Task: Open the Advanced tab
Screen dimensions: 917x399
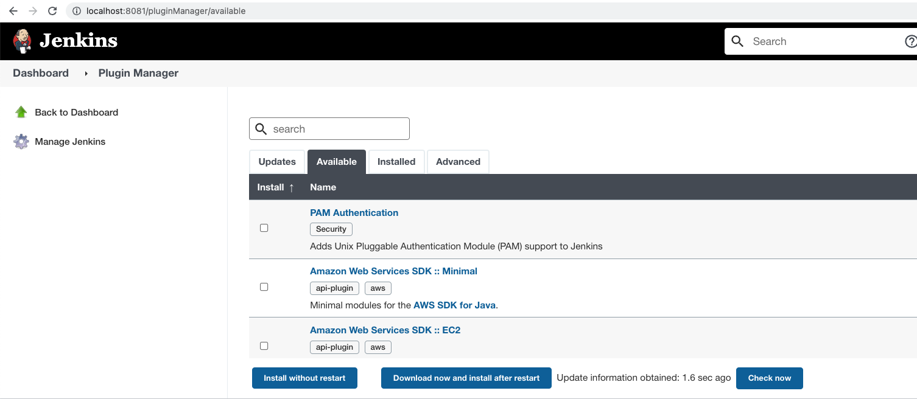Action: [x=458, y=162]
